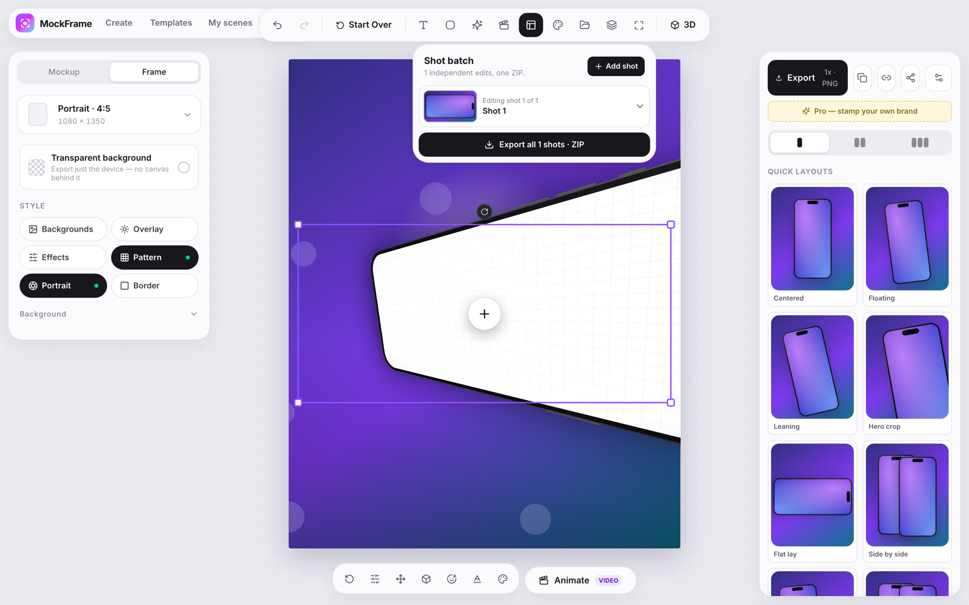Toggle the Overlay style
Image resolution: width=969 pixels, height=605 pixels.
tap(154, 229)
